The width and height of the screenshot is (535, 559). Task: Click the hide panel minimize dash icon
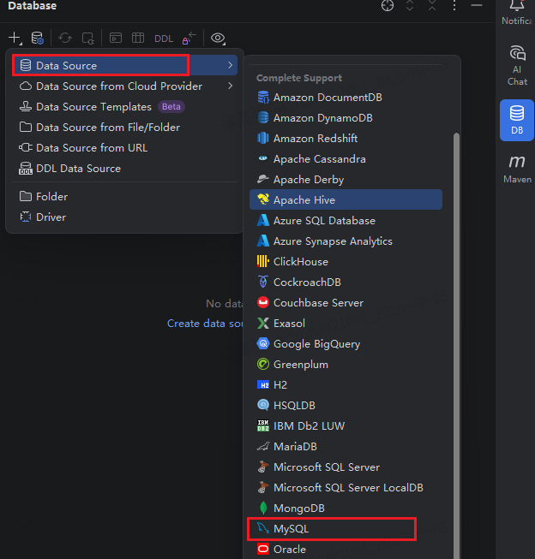[x=477, y=5]
